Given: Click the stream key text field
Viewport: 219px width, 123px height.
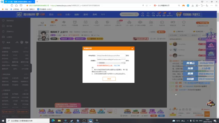Looking at the screenshot, I should (111, 59).
